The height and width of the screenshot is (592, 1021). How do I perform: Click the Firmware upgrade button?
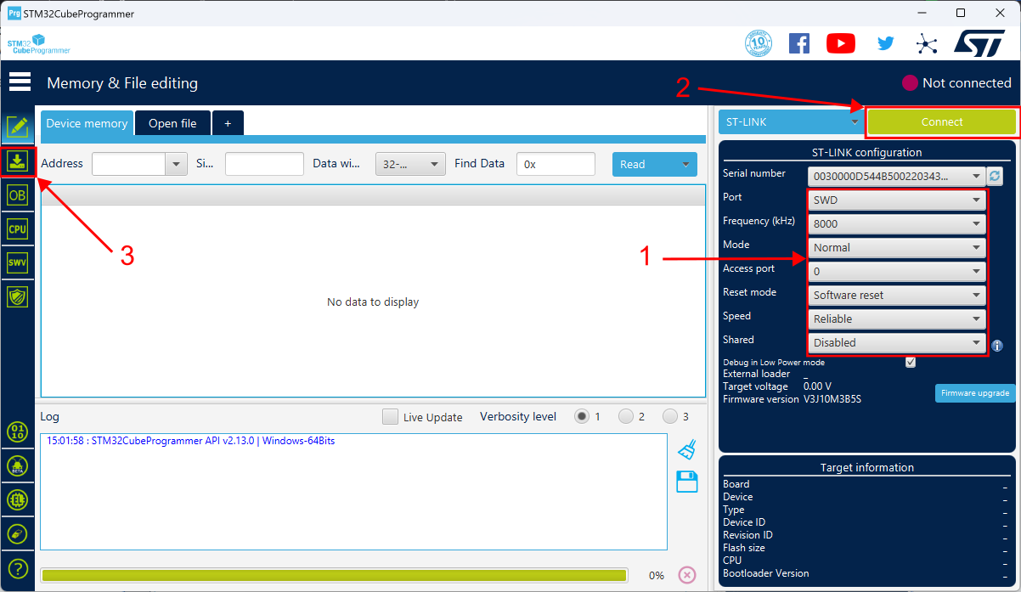pyautogui.click(x=975, y=393)
